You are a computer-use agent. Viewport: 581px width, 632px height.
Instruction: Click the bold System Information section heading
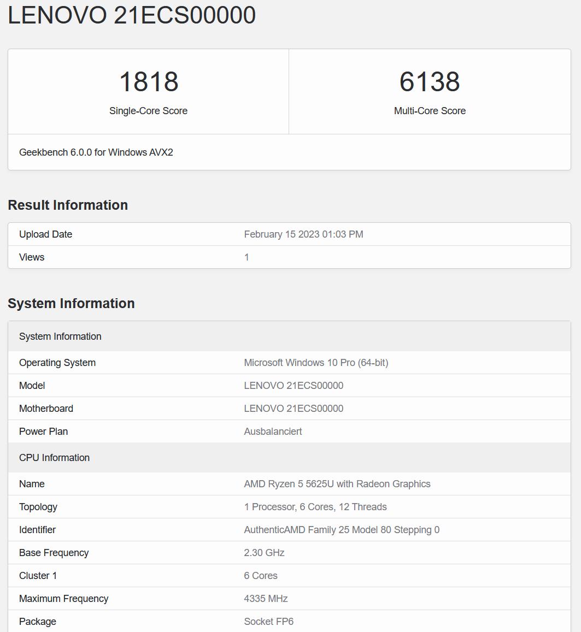coord(72,304)
